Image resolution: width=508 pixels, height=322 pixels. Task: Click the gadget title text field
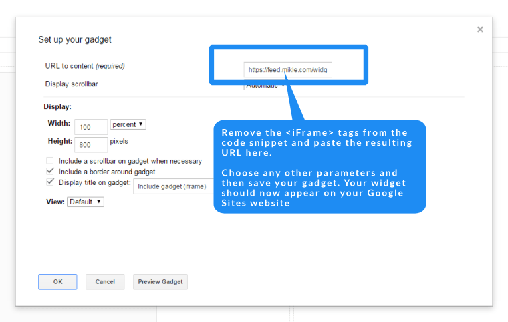tap(174, 186)
